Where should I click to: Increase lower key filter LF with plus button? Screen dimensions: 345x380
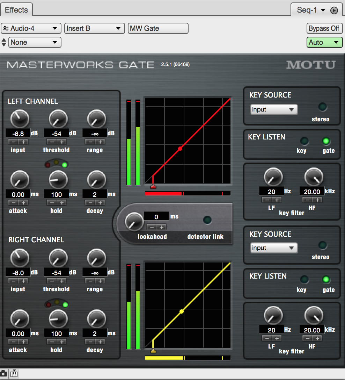pyautogui.click(x=277, y=338)
